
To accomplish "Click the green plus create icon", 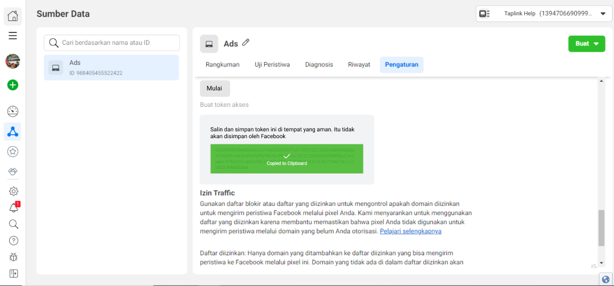I will point(13,85).
